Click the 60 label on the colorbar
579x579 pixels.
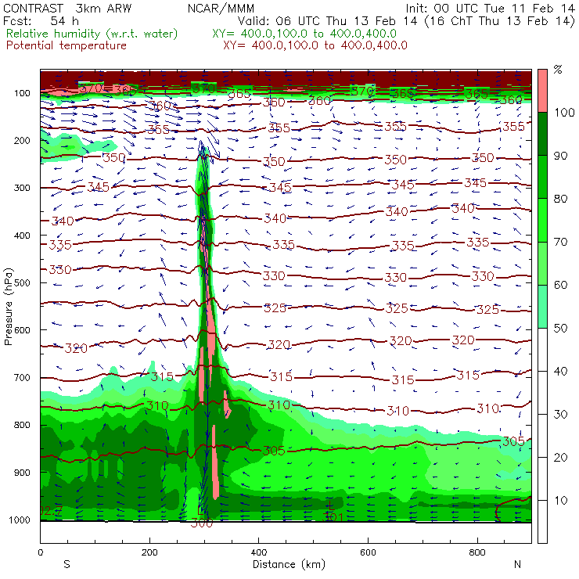(x=559, y=285)
